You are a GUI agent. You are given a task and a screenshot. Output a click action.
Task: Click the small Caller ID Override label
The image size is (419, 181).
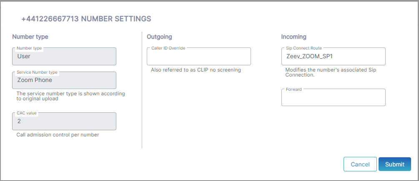[168, 48]
